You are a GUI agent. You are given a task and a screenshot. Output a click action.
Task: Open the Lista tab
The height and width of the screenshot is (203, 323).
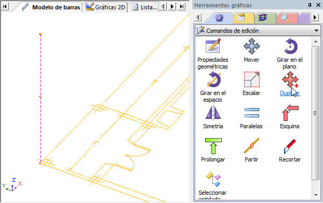coord(145,7)
